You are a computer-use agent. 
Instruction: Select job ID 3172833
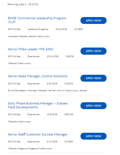tap(79, 29)
